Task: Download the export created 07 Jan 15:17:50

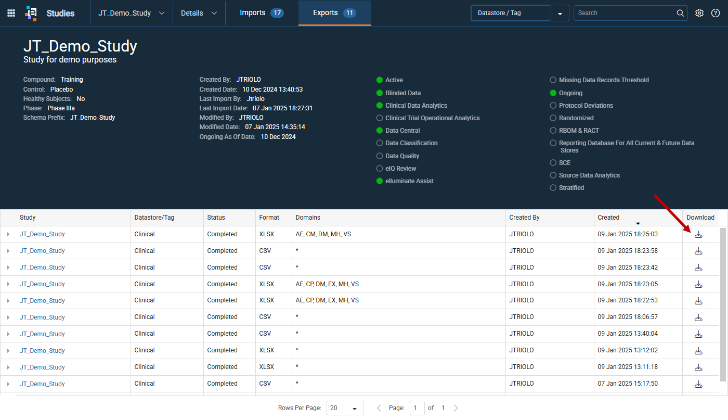Action: pyautogui.click(x=698, y=384)
